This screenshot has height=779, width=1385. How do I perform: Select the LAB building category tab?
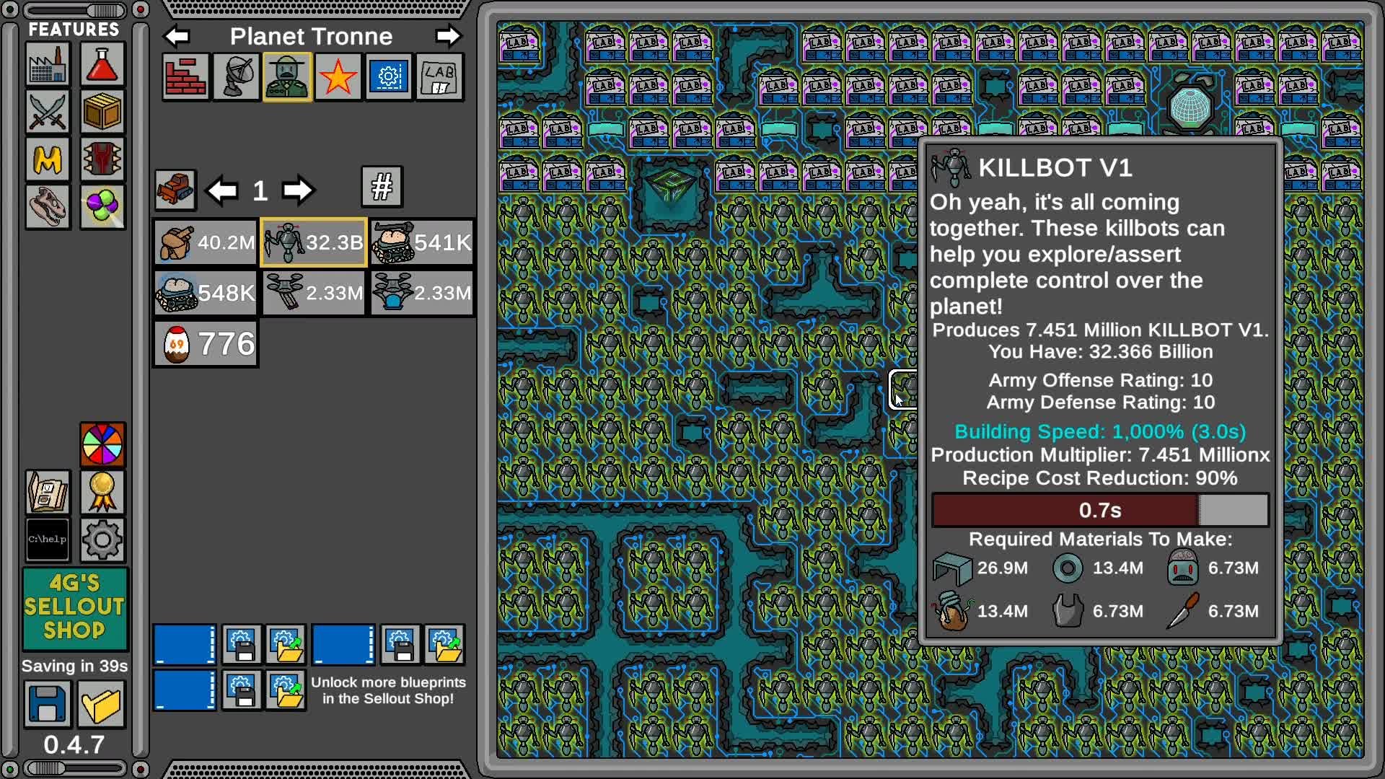[x=439, y=76]
